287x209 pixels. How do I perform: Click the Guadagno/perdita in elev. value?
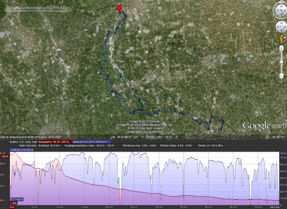(90, 146)
